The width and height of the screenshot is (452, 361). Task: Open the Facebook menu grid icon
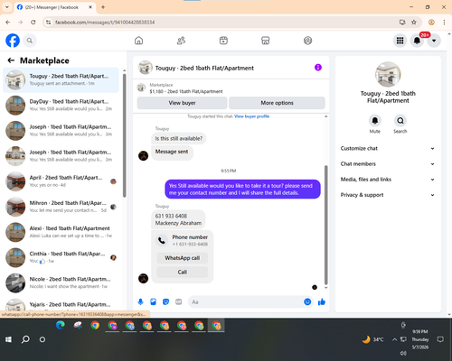tap(400, 41)
